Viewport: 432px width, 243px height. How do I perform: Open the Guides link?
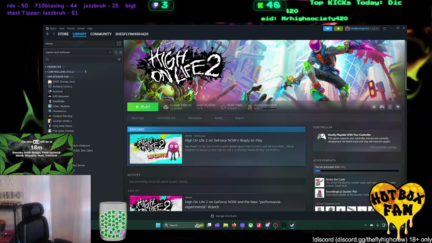click(x=218, y=118)
